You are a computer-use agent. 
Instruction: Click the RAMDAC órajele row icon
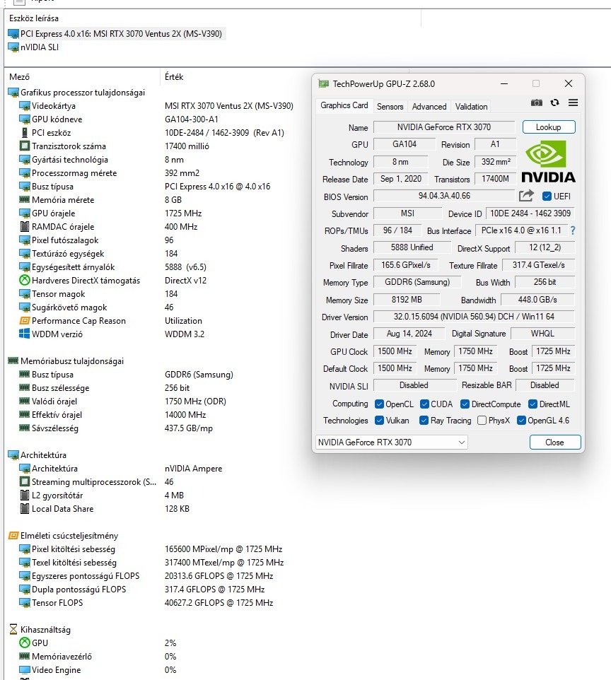pos(25,227)
